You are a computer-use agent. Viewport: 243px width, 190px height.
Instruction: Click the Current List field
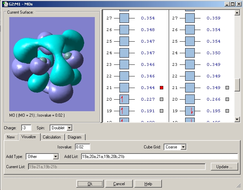click(x=117, y=167)
